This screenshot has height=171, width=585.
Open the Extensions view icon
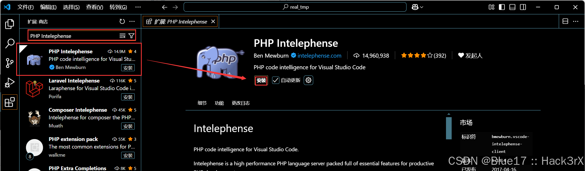pyautogui.click(x=10, y=102)
